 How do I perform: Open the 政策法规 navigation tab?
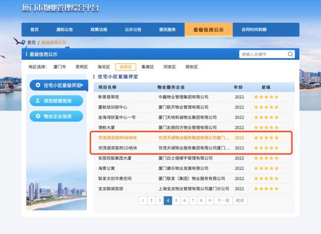(x=99, y=30)
